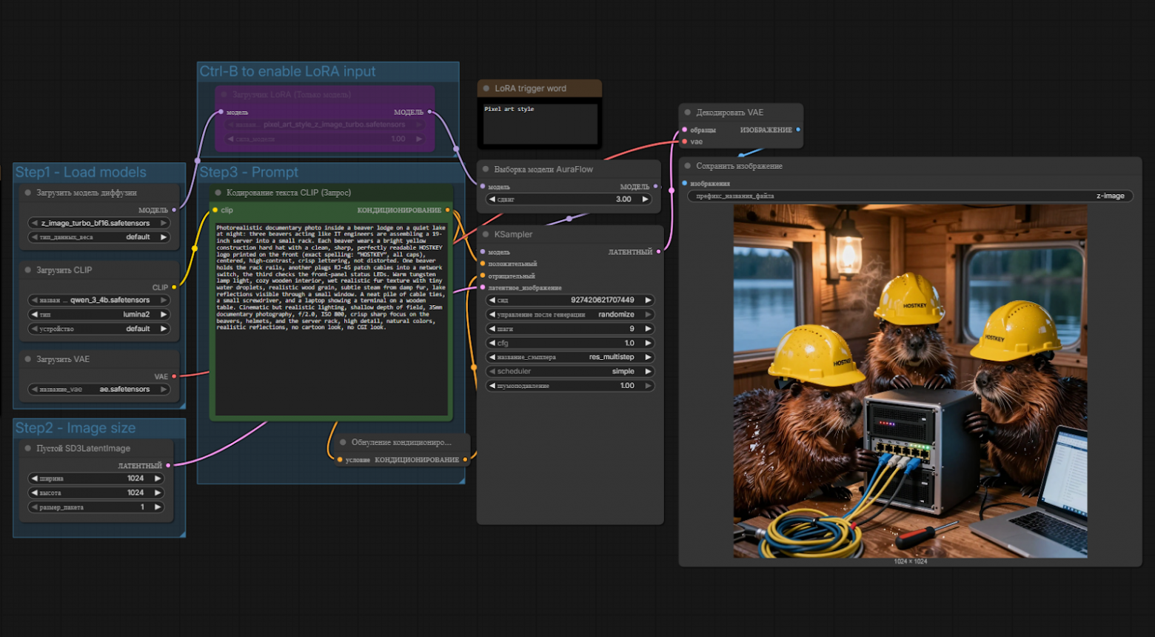
Task: Click collapse dot of Декодировать VAE node
Action: coord(687,113)
